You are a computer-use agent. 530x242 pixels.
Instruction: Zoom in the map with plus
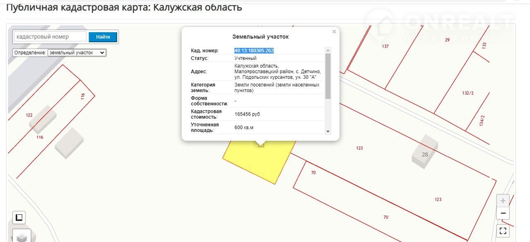coord(503,201)
